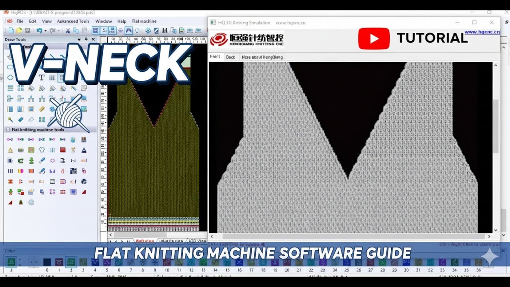Select color swatch number 16

click(x=239, y=262)
